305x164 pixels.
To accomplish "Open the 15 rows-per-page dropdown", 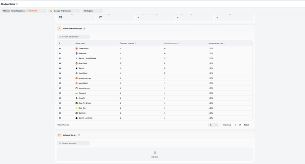I will 213,125.
